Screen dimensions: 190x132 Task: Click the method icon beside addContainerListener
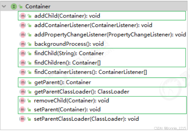tap(23, 25)
